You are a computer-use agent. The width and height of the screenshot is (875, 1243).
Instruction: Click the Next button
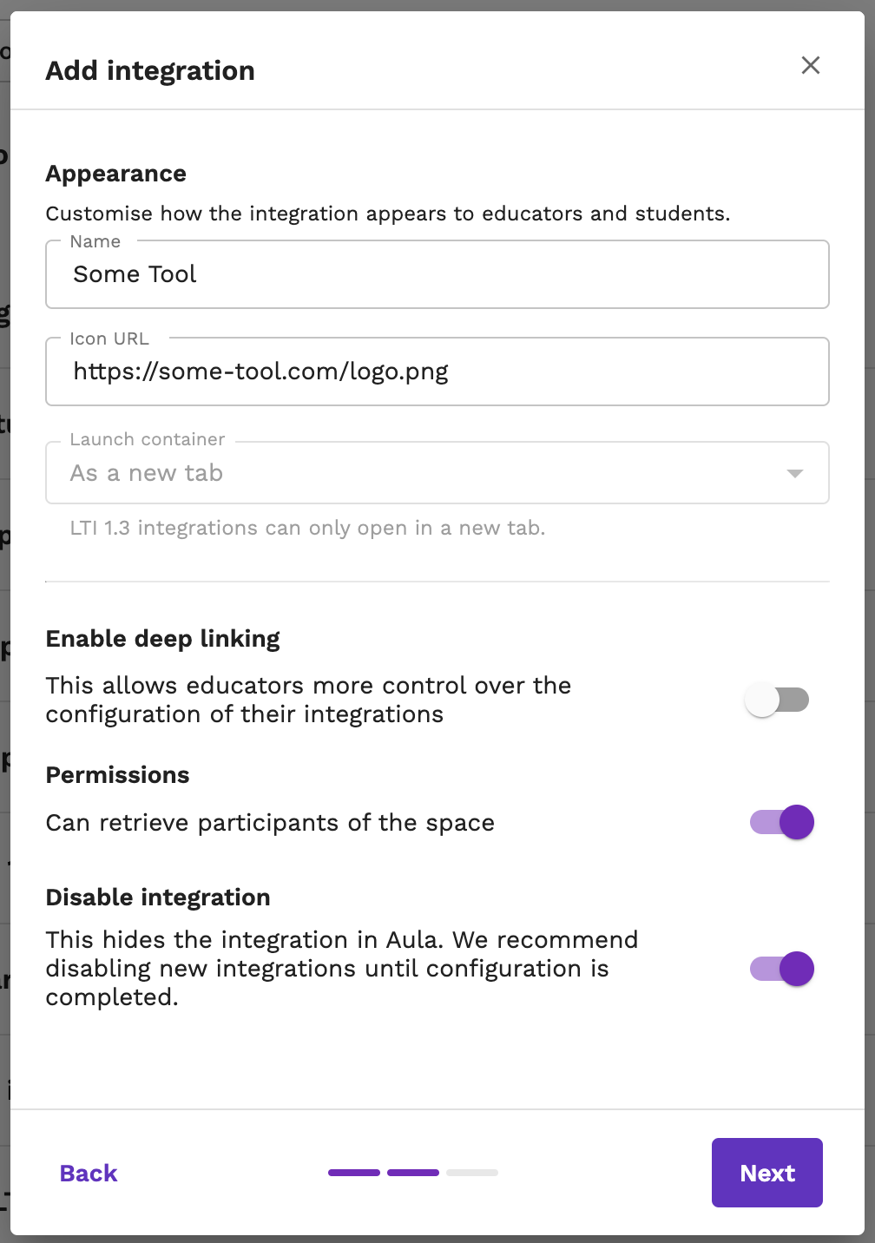pos(767,1173)
